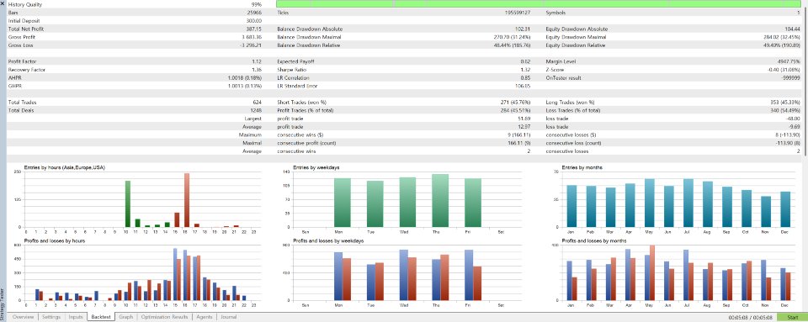
Task: Open the Optimization Results tab
Action: 164,317
